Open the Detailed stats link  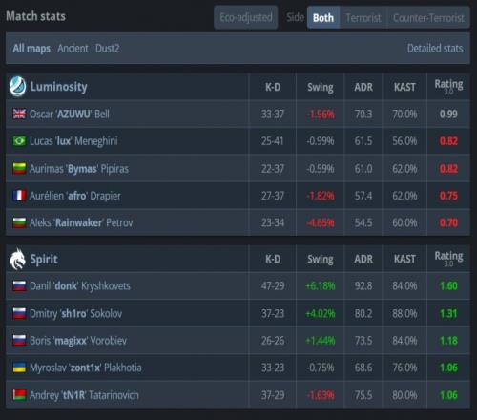coord(435,49)
